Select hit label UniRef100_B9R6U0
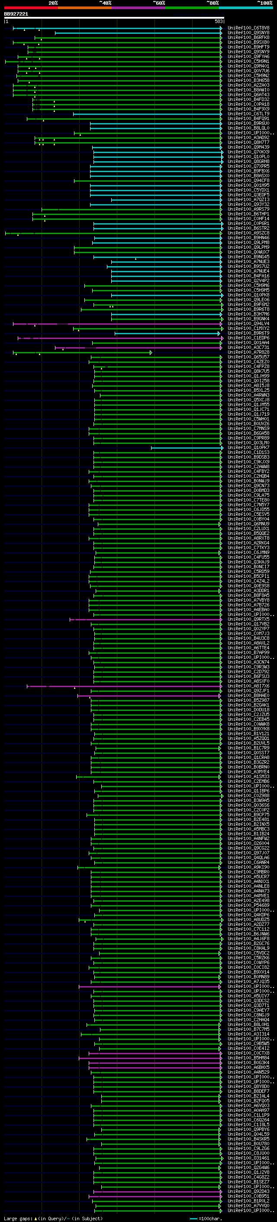 coord(248,124)
